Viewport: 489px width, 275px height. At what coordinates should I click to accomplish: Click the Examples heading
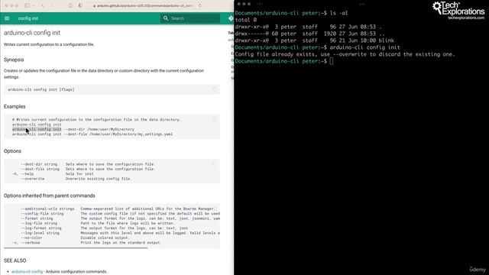click(15, 107)
